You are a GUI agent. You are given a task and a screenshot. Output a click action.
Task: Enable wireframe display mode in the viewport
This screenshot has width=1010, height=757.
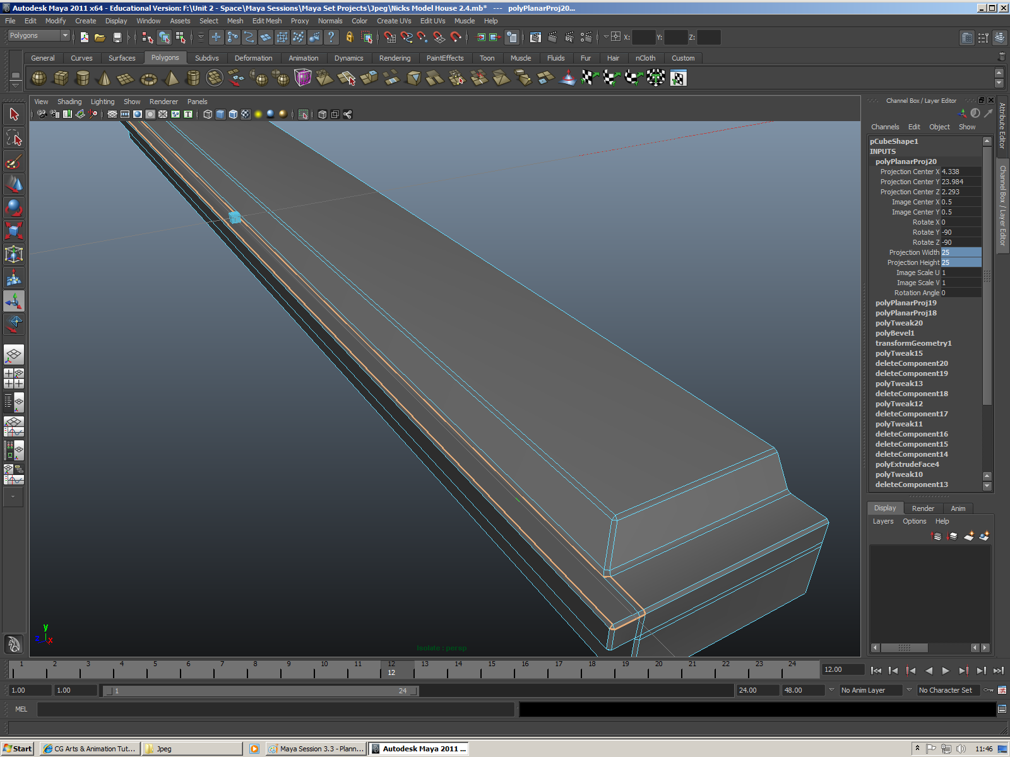click(x=207, y=114)
